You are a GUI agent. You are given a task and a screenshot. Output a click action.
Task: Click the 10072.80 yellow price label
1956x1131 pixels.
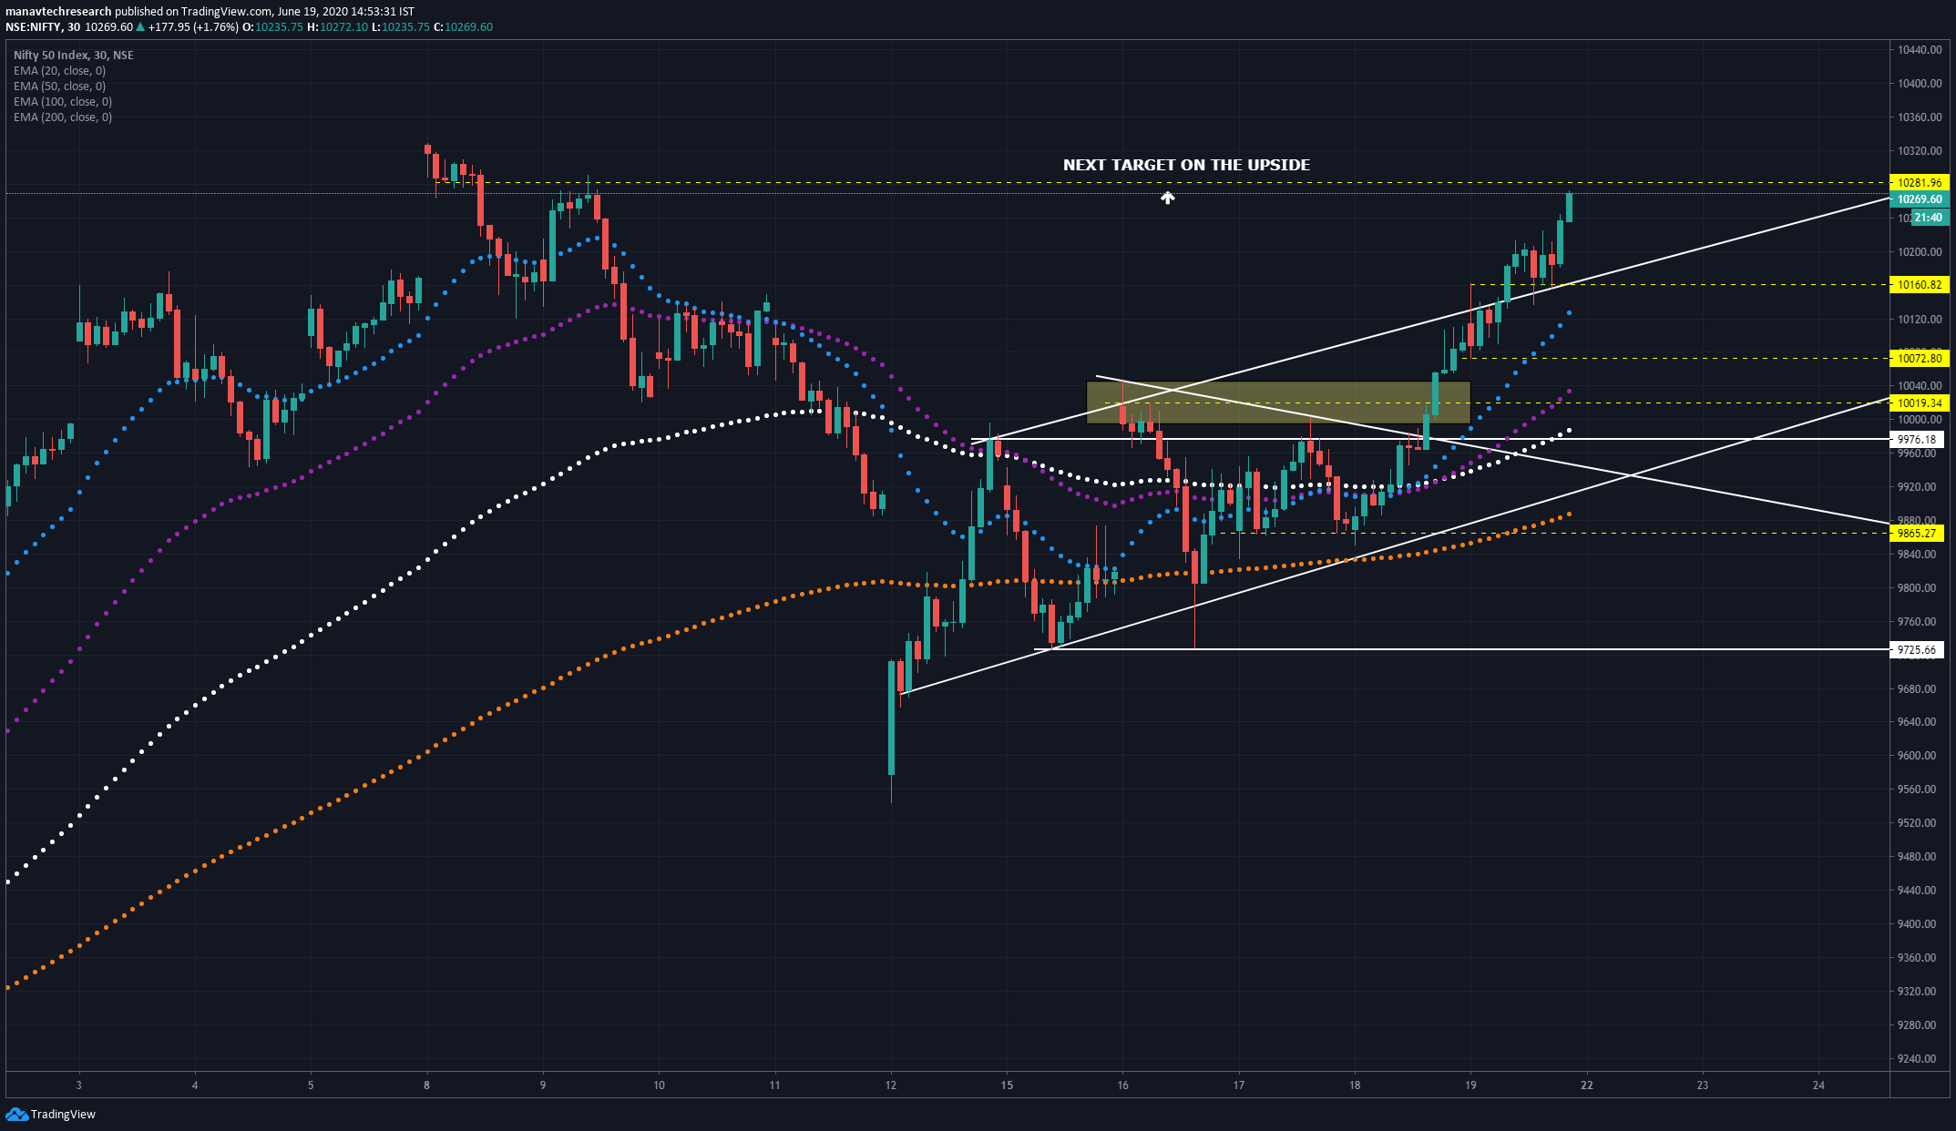point(1919,359)
